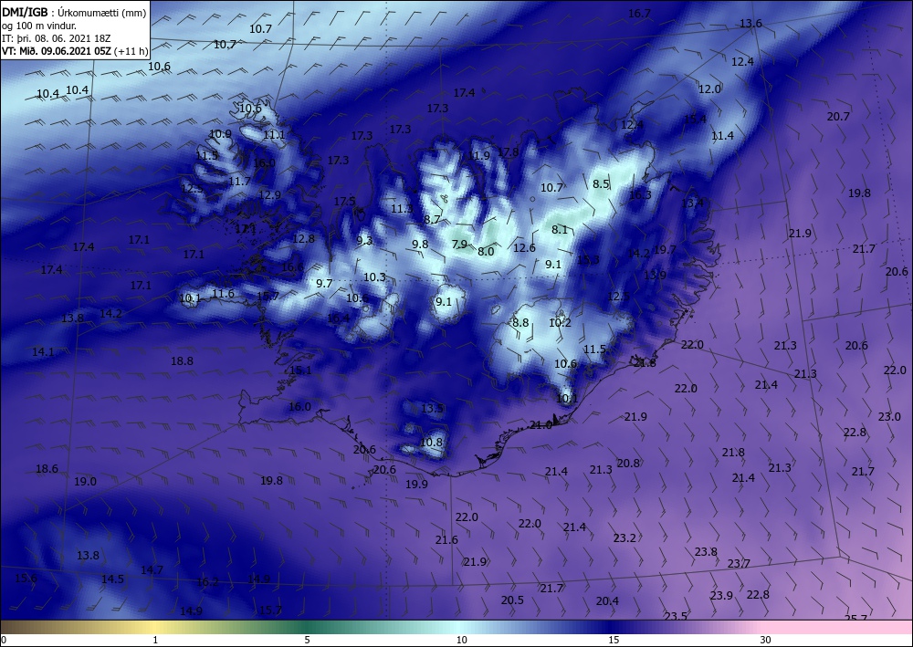Image resolution: width=913 pixels, height=647 pixels.
Task: Click the DMI/IGB title label
Action: 25,12
